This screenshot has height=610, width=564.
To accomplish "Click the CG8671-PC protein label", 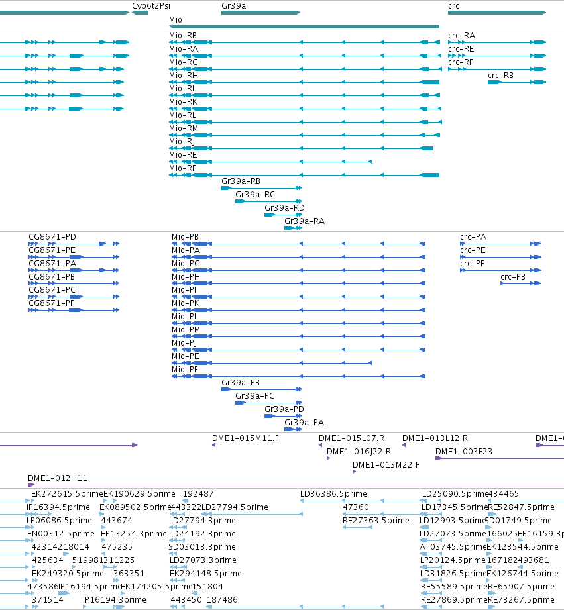I will tap(52, 290).
